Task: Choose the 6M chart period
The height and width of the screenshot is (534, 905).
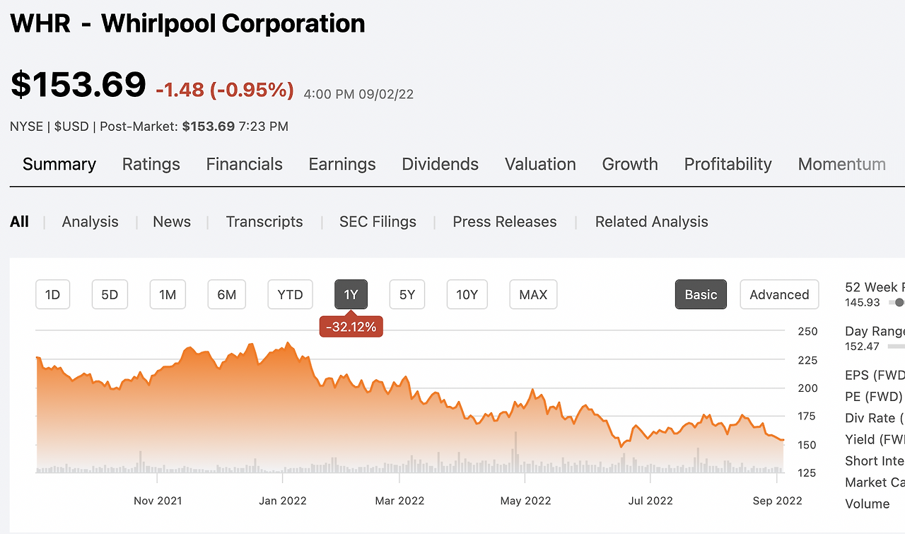Action: point(226,295)
